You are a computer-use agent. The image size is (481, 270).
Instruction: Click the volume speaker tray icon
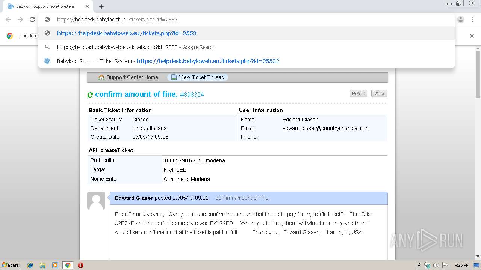(x=436, y=265)
